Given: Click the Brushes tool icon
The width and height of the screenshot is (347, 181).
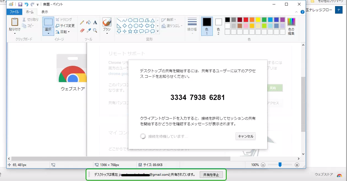Looking at the screenshot, I should (x=107, y=22).
